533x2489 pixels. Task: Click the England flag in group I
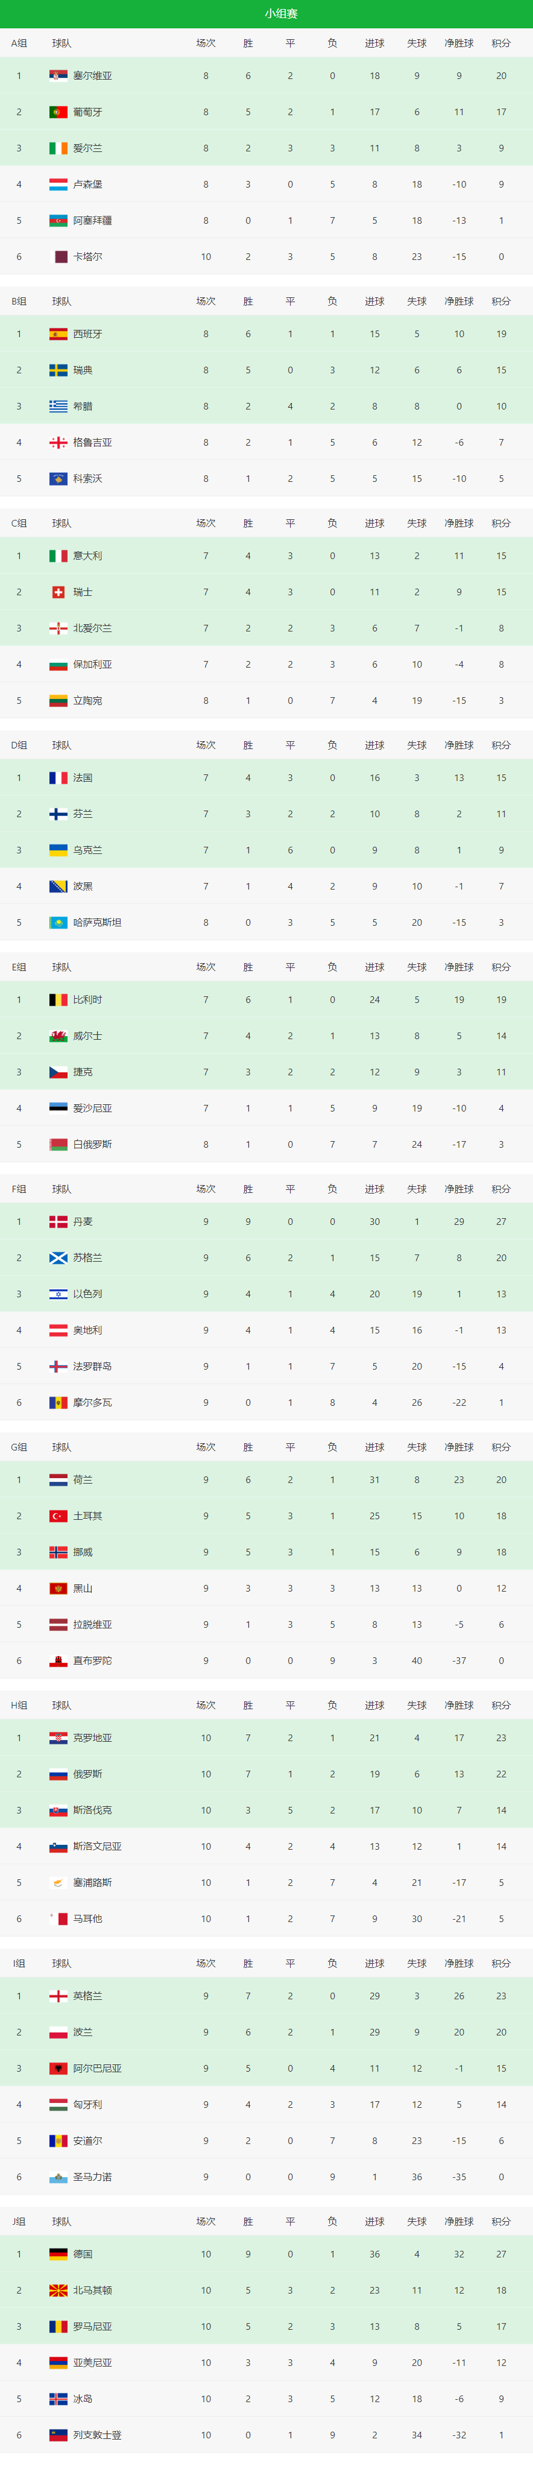pos(58,1996)
